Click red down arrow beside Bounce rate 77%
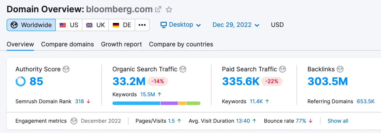The image size is (381, 133). [x=311, y=121]
